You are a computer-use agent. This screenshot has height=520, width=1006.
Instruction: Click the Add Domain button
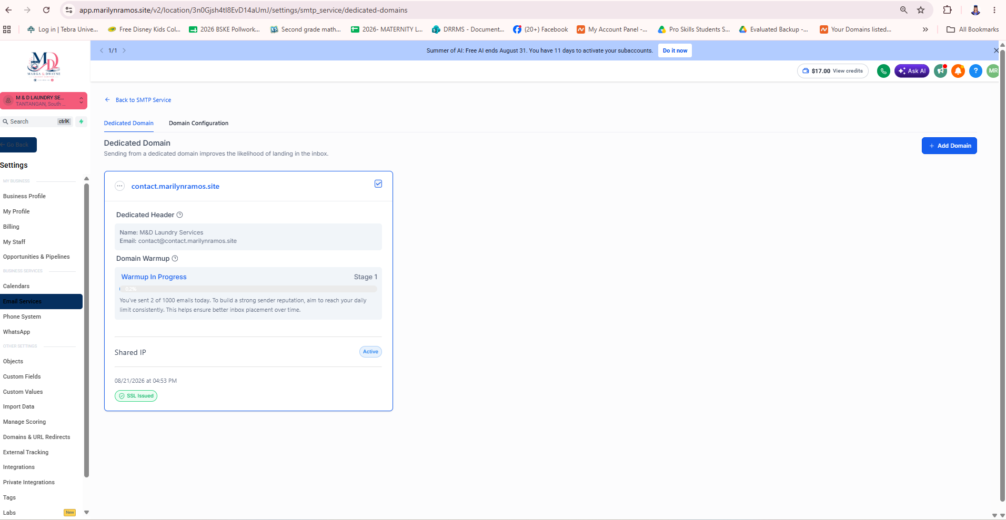[x=949, y=146]
